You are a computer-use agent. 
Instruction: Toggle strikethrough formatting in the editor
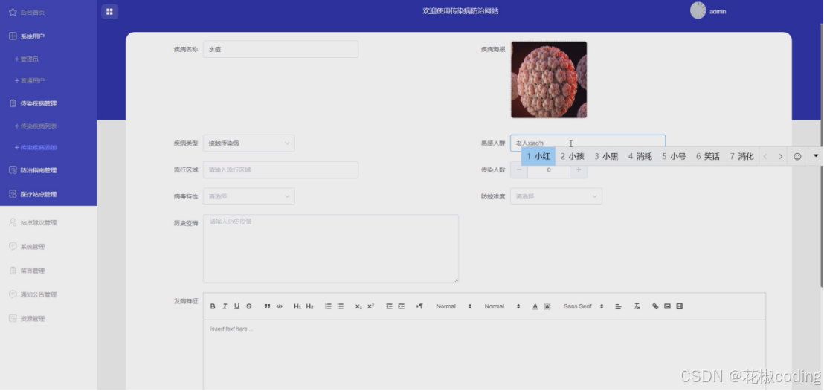pos(249,306)
